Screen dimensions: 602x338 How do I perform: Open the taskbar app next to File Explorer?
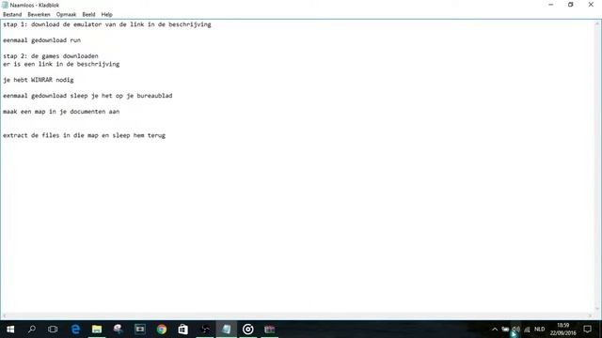(x=119, y=330)
